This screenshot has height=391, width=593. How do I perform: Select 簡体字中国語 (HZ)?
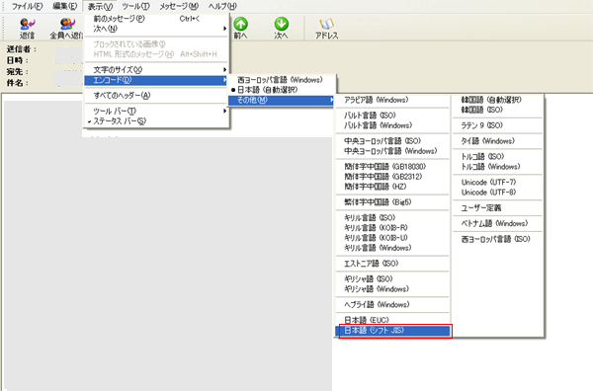[x=392, y=187]
